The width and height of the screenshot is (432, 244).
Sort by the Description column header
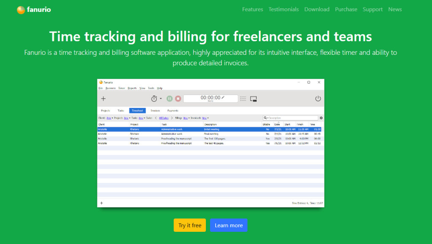point(232,124)
